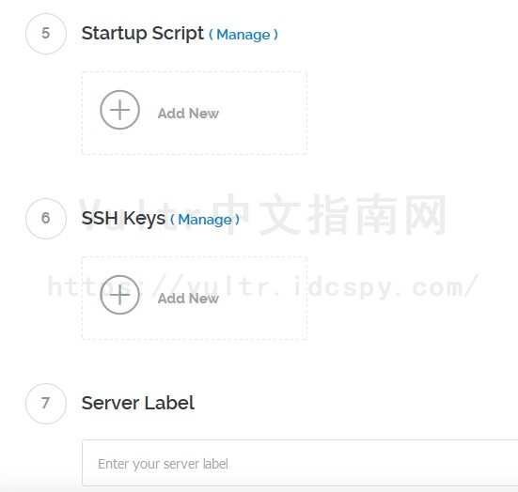
Task: Click the plus icon under Startup Script
Action: click(119, 110)
